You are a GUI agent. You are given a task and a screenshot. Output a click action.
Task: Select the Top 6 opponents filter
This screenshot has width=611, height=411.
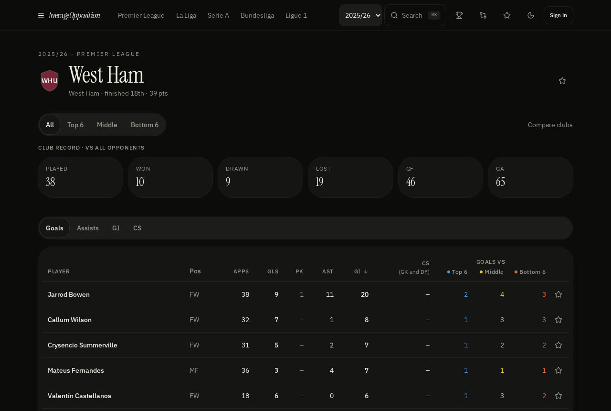tap(75, 125)
